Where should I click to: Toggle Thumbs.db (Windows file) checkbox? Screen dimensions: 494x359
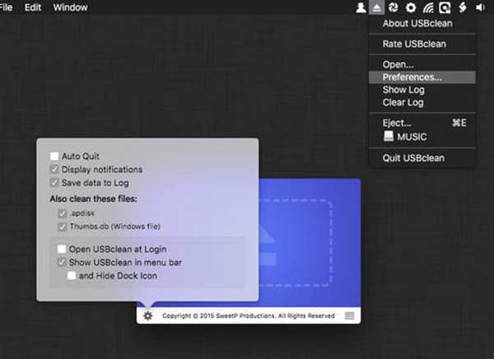63,226
